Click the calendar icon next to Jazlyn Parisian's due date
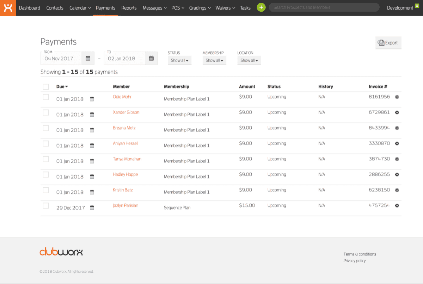Viewport: 423px width, 284px height. coord(92,207)
